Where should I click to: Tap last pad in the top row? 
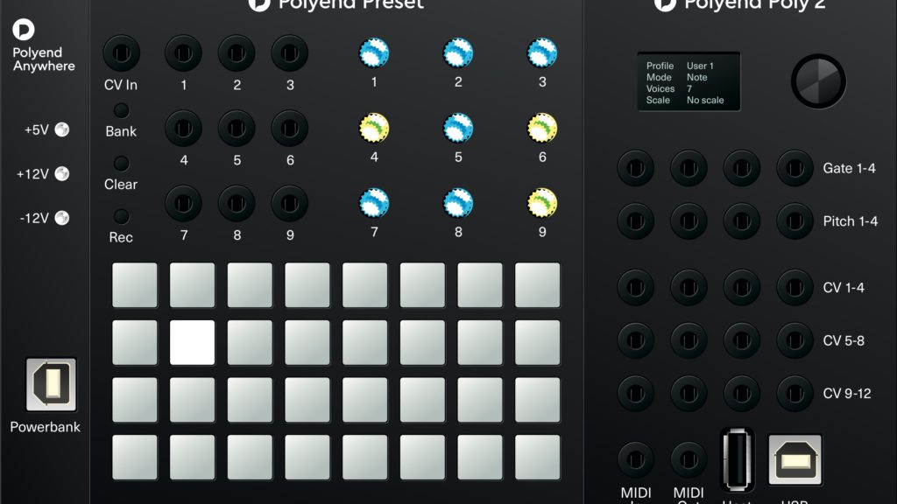pyautogui.click(x=538, y=285)
